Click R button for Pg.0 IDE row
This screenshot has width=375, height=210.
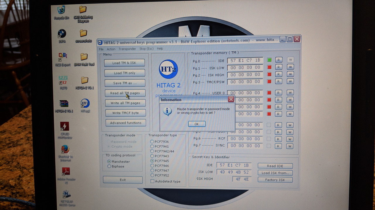[278, 60]
